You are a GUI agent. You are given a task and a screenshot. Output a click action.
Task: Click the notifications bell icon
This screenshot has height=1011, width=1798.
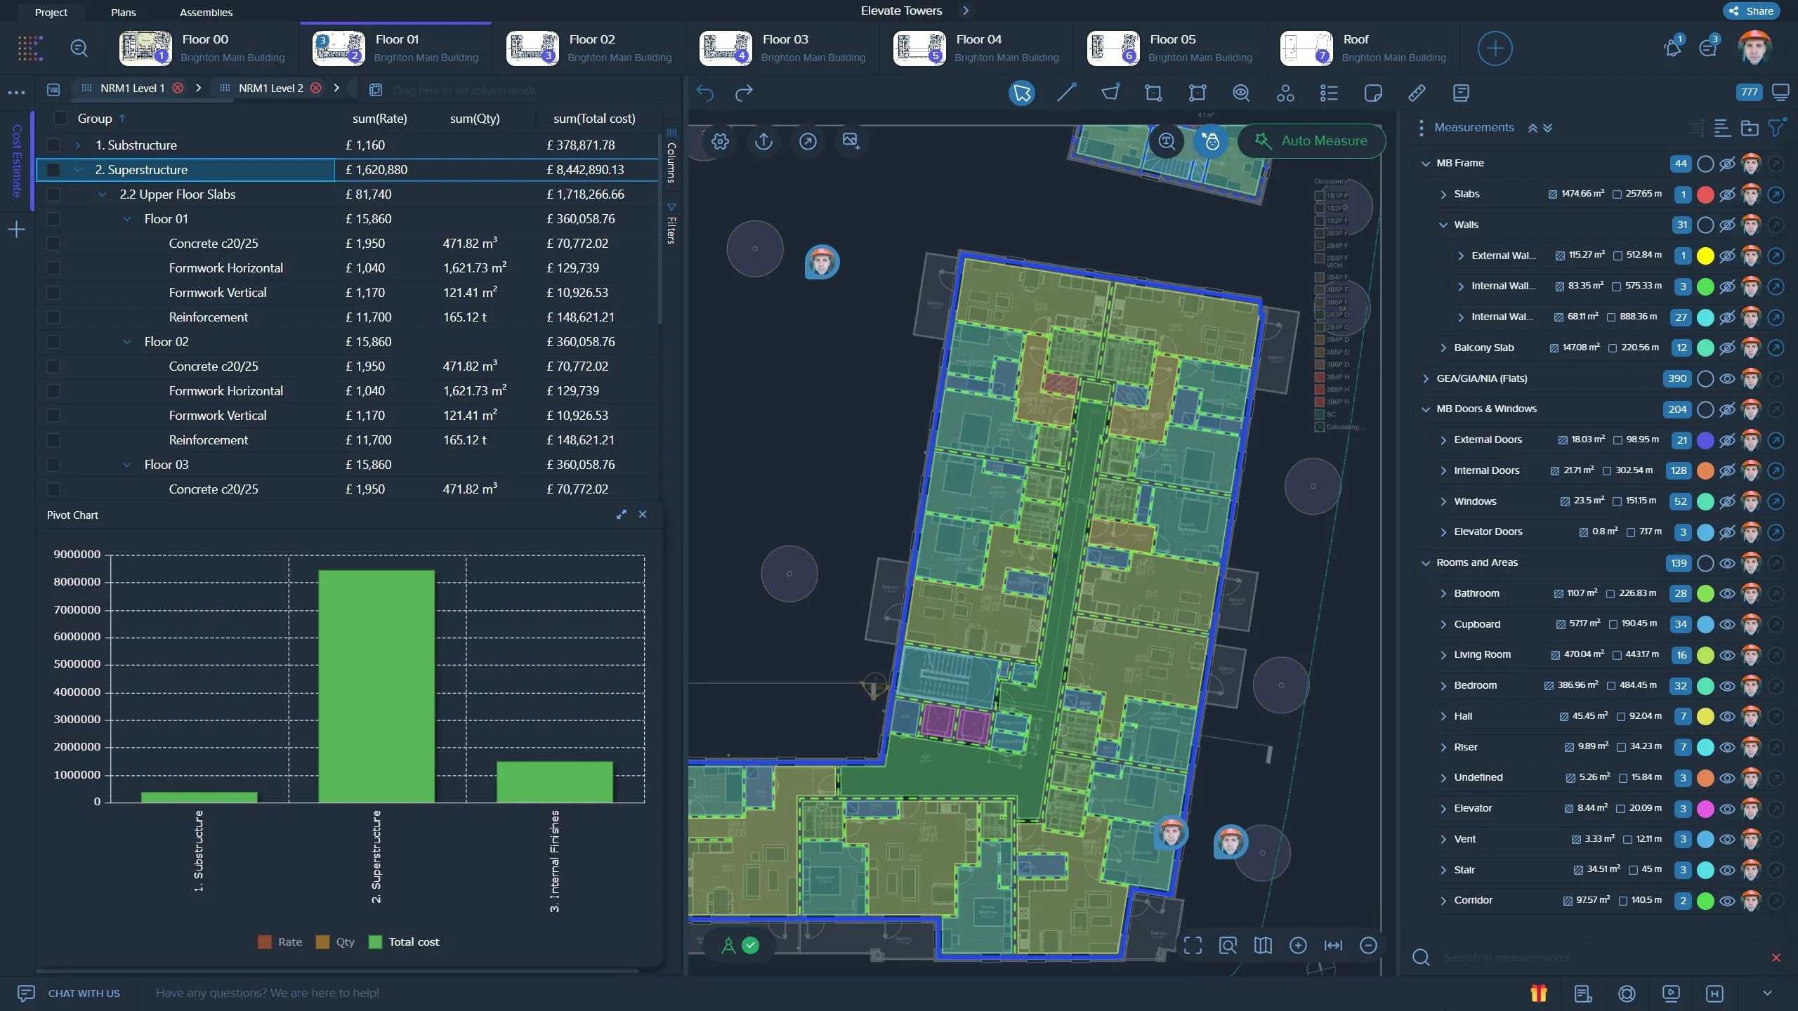(1672, 47)
